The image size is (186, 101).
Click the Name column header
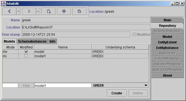(63, 47)
